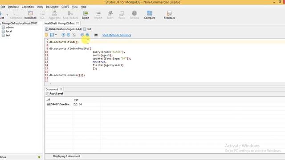Click the Root Level breadcrumb
Screen dimensions: 285x160
click(56, 94)
